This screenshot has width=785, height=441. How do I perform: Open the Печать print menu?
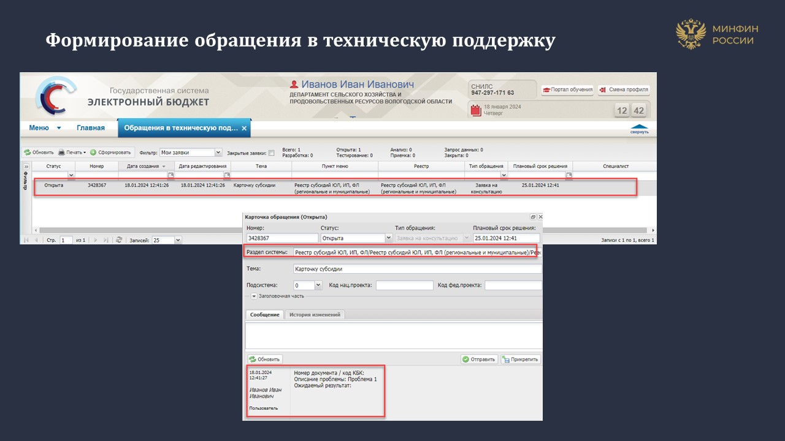[x=72, y=153]
